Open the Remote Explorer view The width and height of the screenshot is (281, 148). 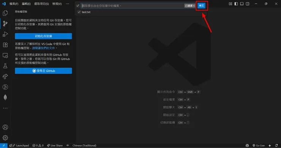(x=5, y=55)
